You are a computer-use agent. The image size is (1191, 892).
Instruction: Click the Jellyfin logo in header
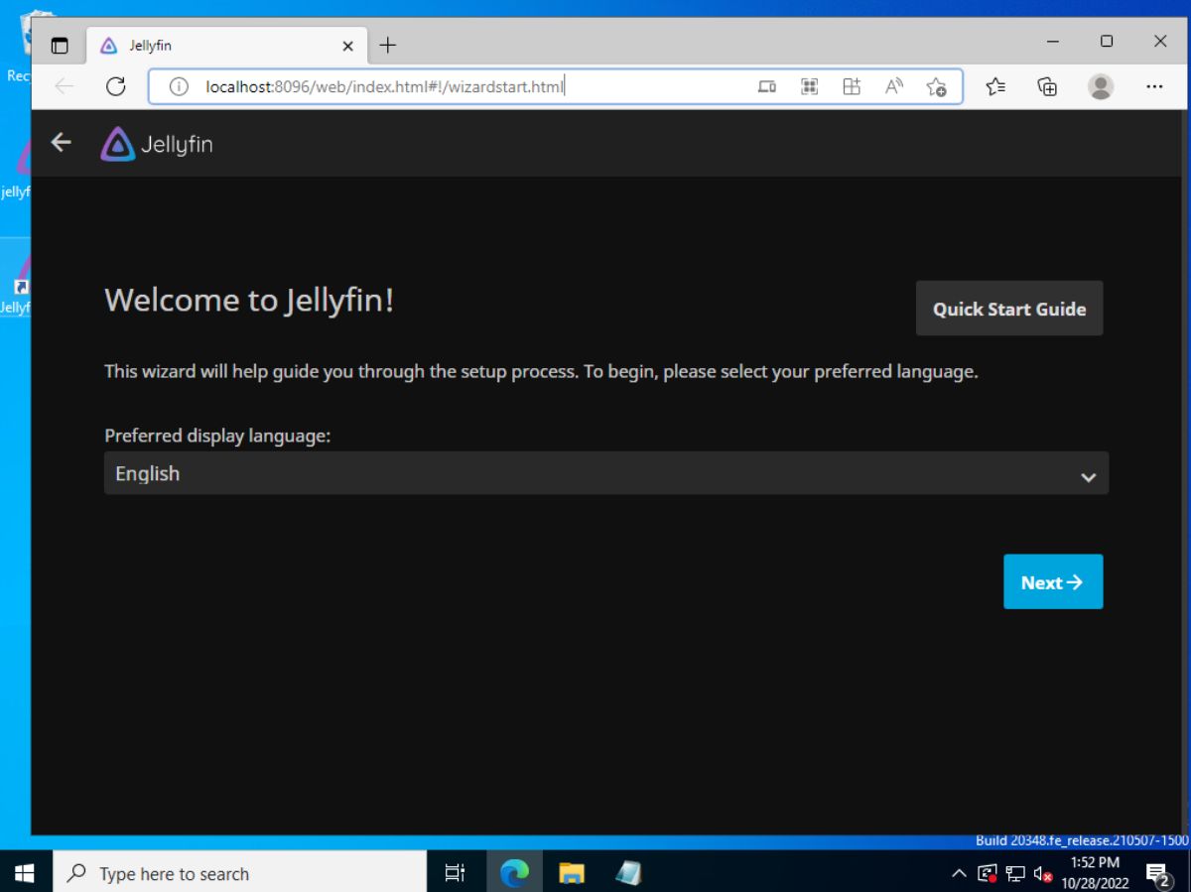pyautogui.click(x=157, y=145)
